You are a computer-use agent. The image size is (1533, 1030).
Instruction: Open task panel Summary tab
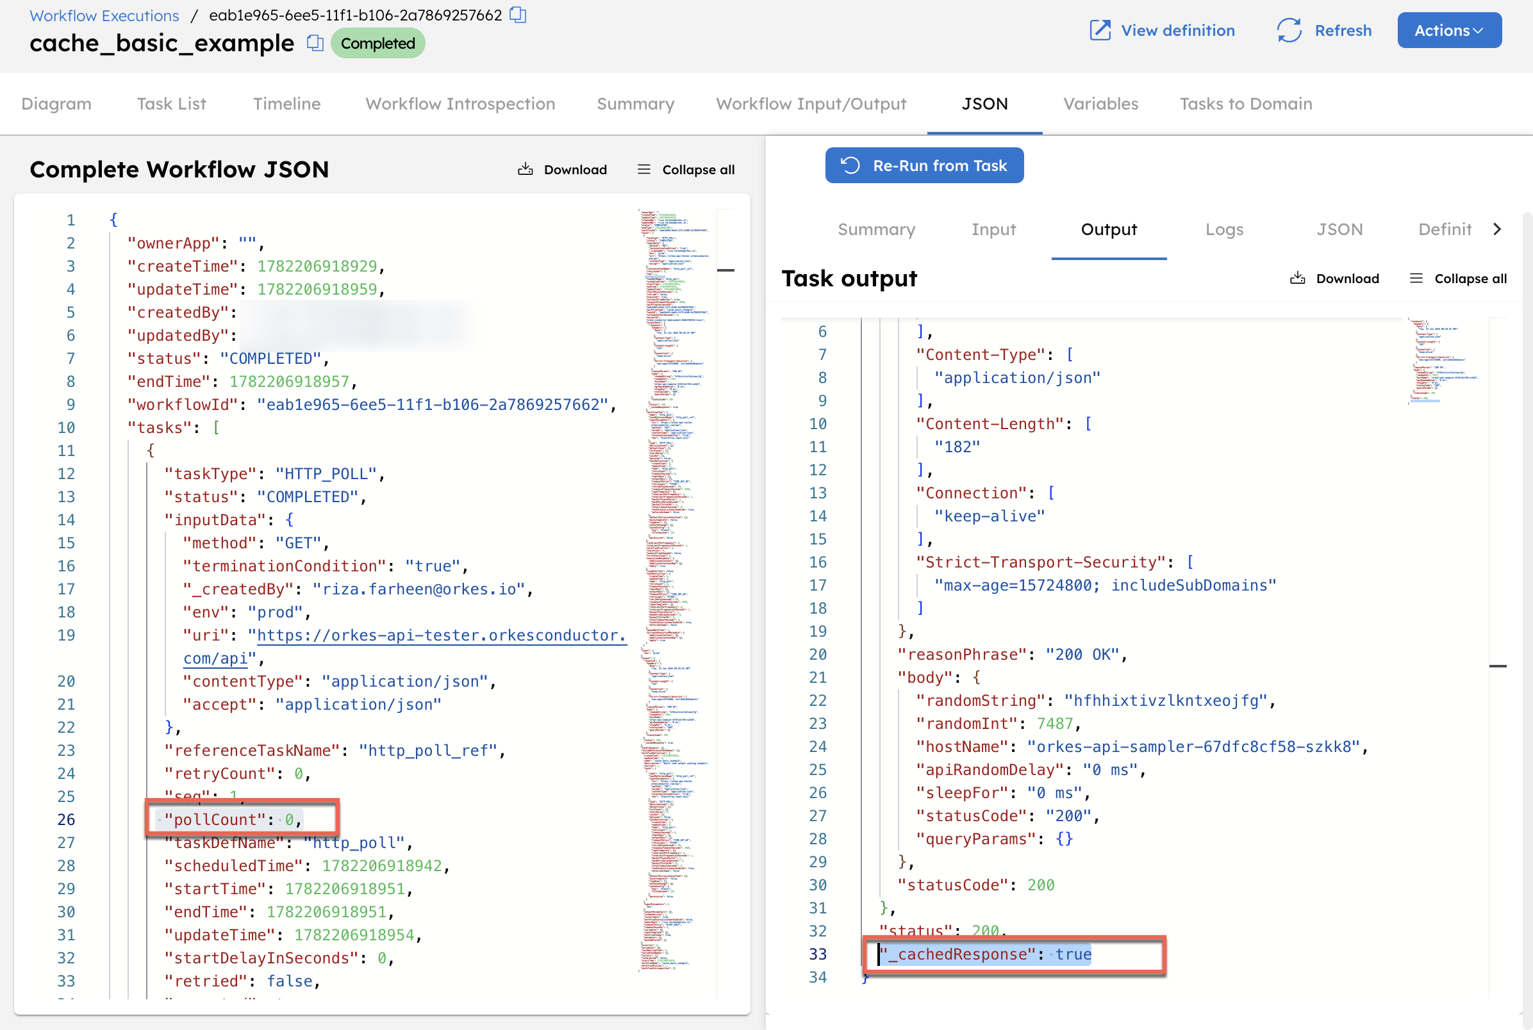coord(876,229)
